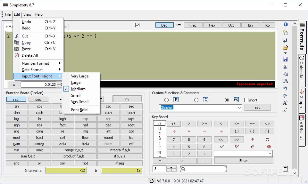Open the Glaisher constants dropdown
Screen dimensions: 308x184
239,108
